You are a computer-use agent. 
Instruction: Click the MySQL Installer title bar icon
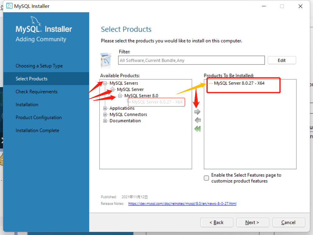point(9,6)
